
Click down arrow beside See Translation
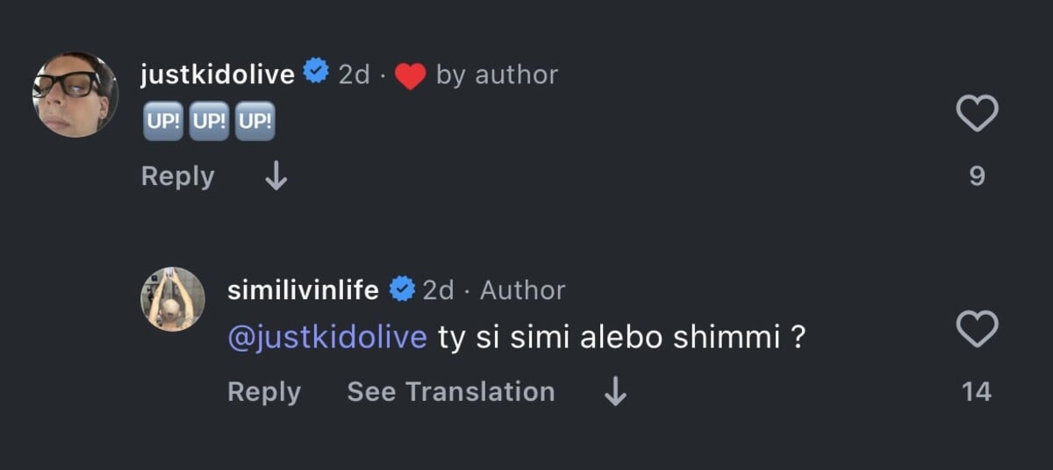click(x=616, y=392)
